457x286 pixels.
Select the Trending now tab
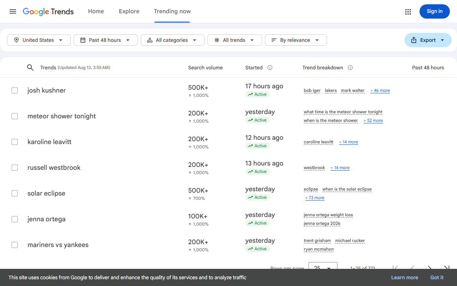[x=172, y=11]
